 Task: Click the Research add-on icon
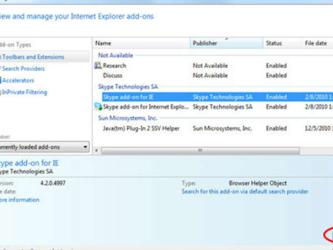coord(98,66)
